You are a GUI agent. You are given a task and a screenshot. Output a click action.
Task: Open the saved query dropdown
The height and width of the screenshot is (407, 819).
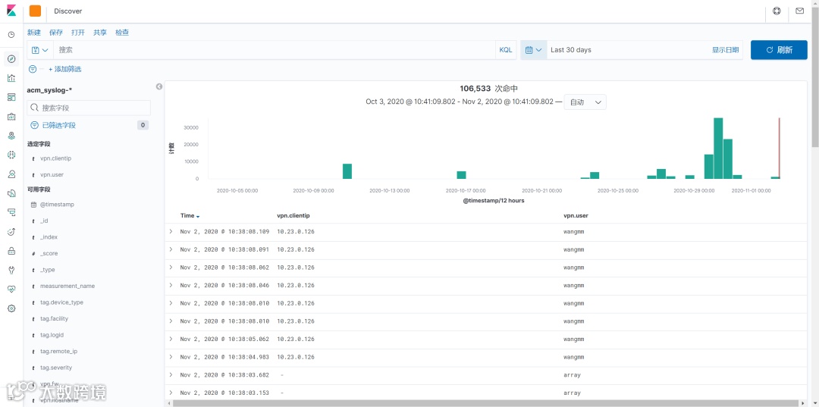[39, 50]
